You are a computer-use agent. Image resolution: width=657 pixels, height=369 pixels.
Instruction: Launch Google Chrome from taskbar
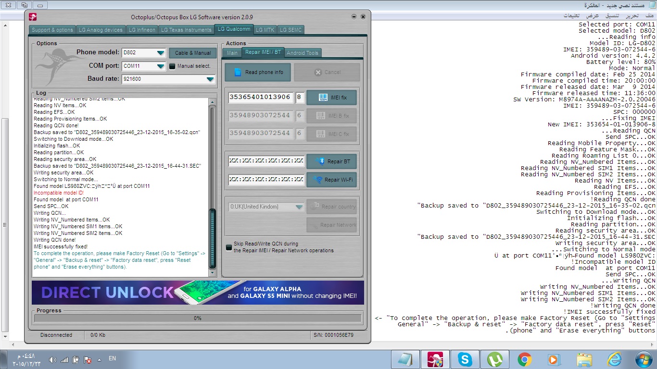point(524,359)
